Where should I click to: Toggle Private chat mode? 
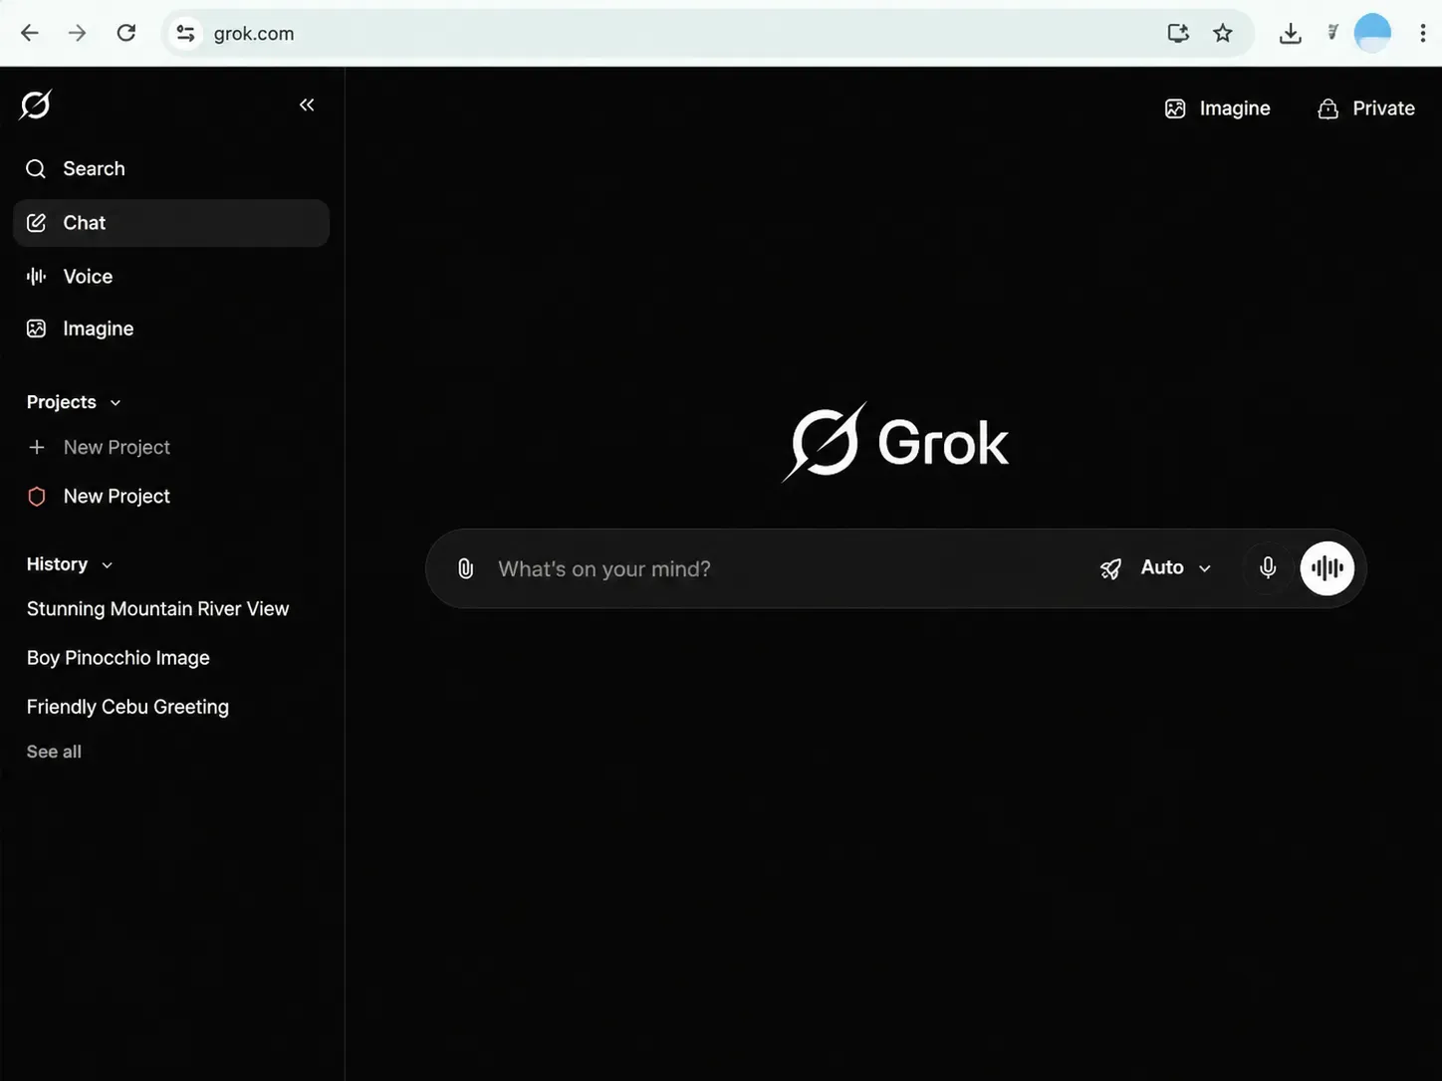1366,108
